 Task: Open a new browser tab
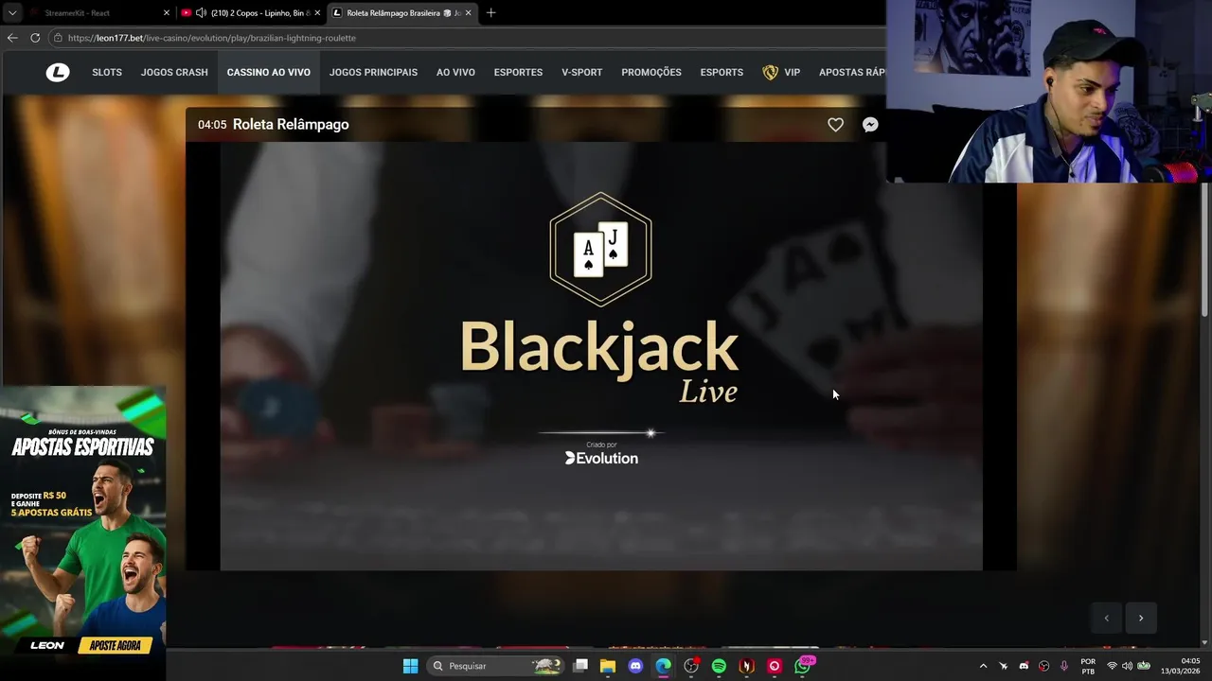[490, 13]
